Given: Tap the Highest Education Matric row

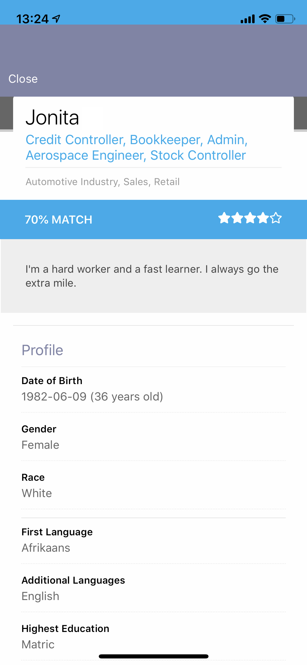Looking at the screenshot, I should [x=65, y=637].
